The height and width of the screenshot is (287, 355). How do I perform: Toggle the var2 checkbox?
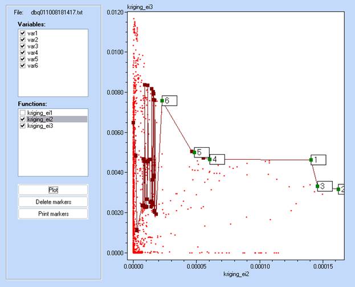(x=23, y=40)
